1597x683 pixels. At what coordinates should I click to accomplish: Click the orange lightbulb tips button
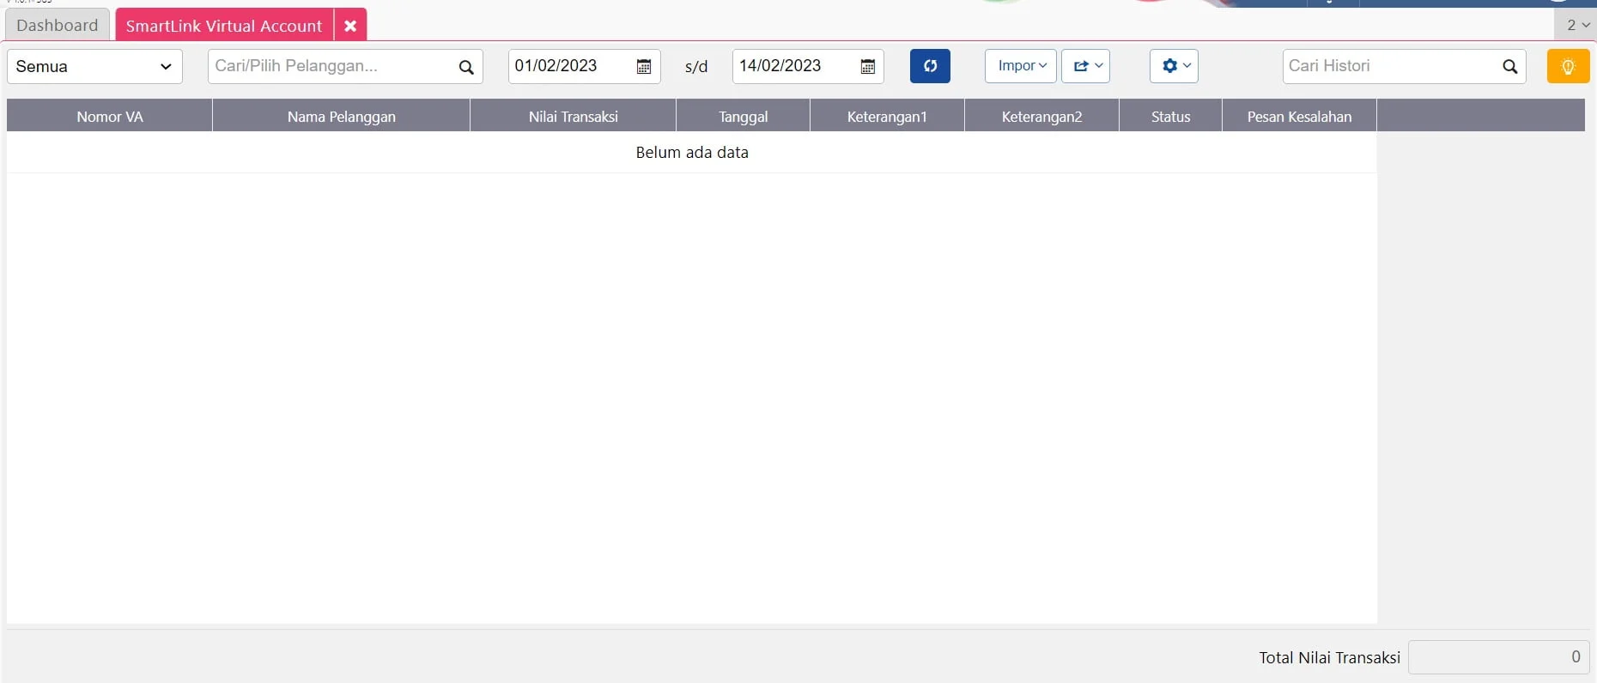click(1568, 67)
